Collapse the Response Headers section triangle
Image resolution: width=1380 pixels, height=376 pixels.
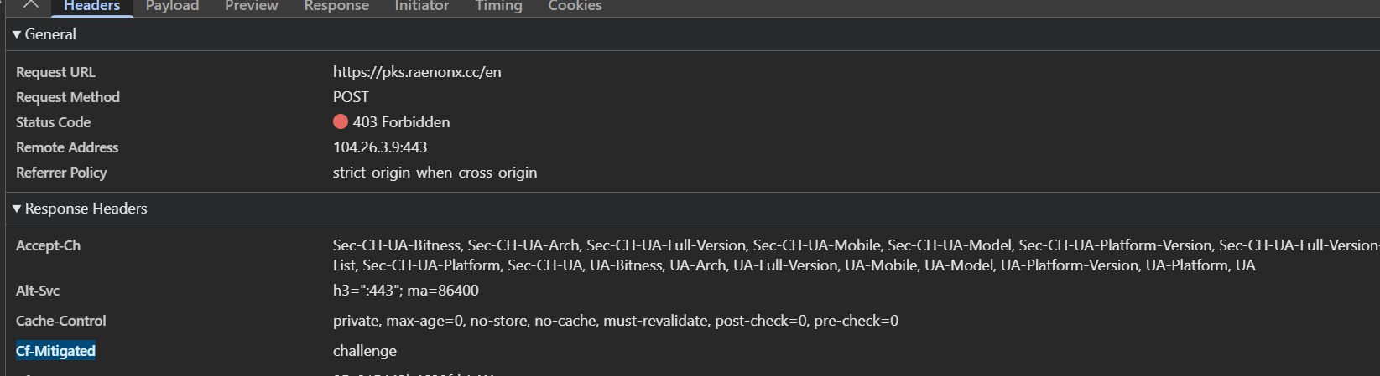coord(17,209)
